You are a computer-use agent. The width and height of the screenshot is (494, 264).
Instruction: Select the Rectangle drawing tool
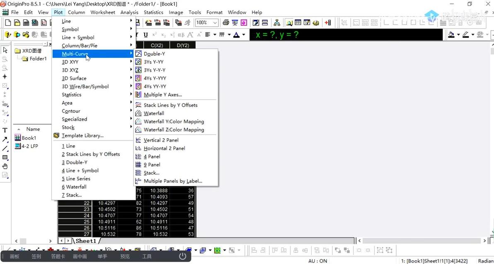[5, 157]
